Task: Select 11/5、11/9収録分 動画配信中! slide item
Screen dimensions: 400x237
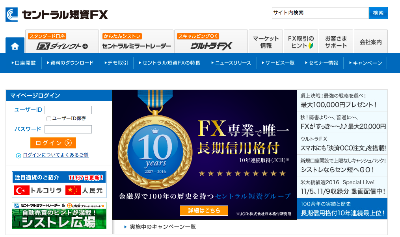Action: (x=342, y=187)
